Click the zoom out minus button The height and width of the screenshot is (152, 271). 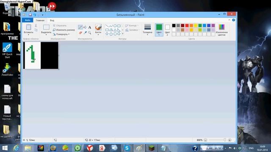(205, 140)
